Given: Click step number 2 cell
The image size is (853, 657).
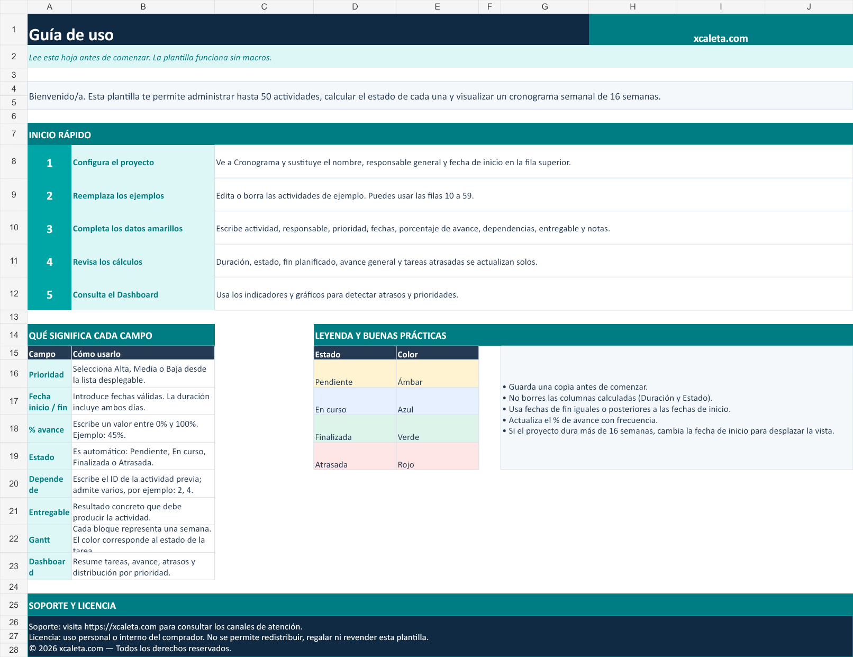Looking at the screenshot, I should click(x=49, y=195).
